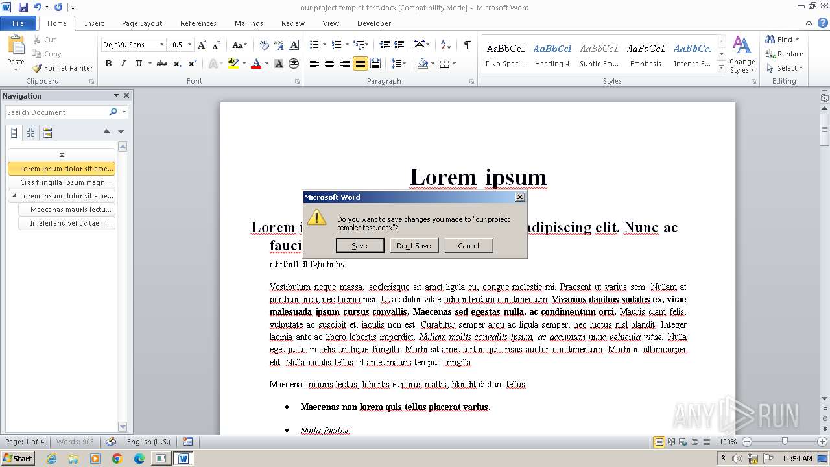Screen dimensions: 830x467
Task: Open the font name dropdown
Action: click(161, 45)
